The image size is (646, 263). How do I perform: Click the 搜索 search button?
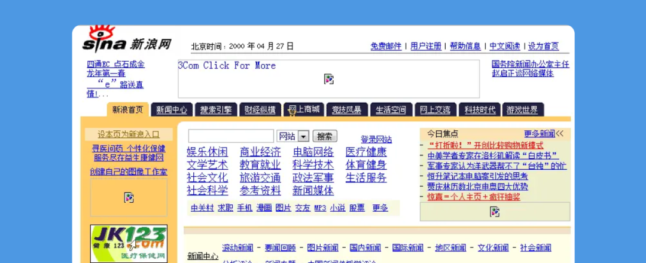point(325,136)
